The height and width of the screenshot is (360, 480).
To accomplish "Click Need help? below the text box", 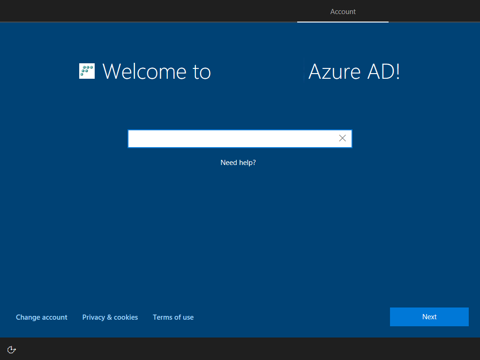I will tap(238, 162).
